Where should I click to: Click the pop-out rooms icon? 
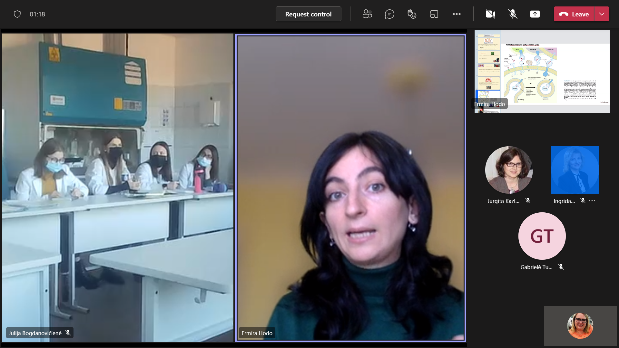[434, 14]
